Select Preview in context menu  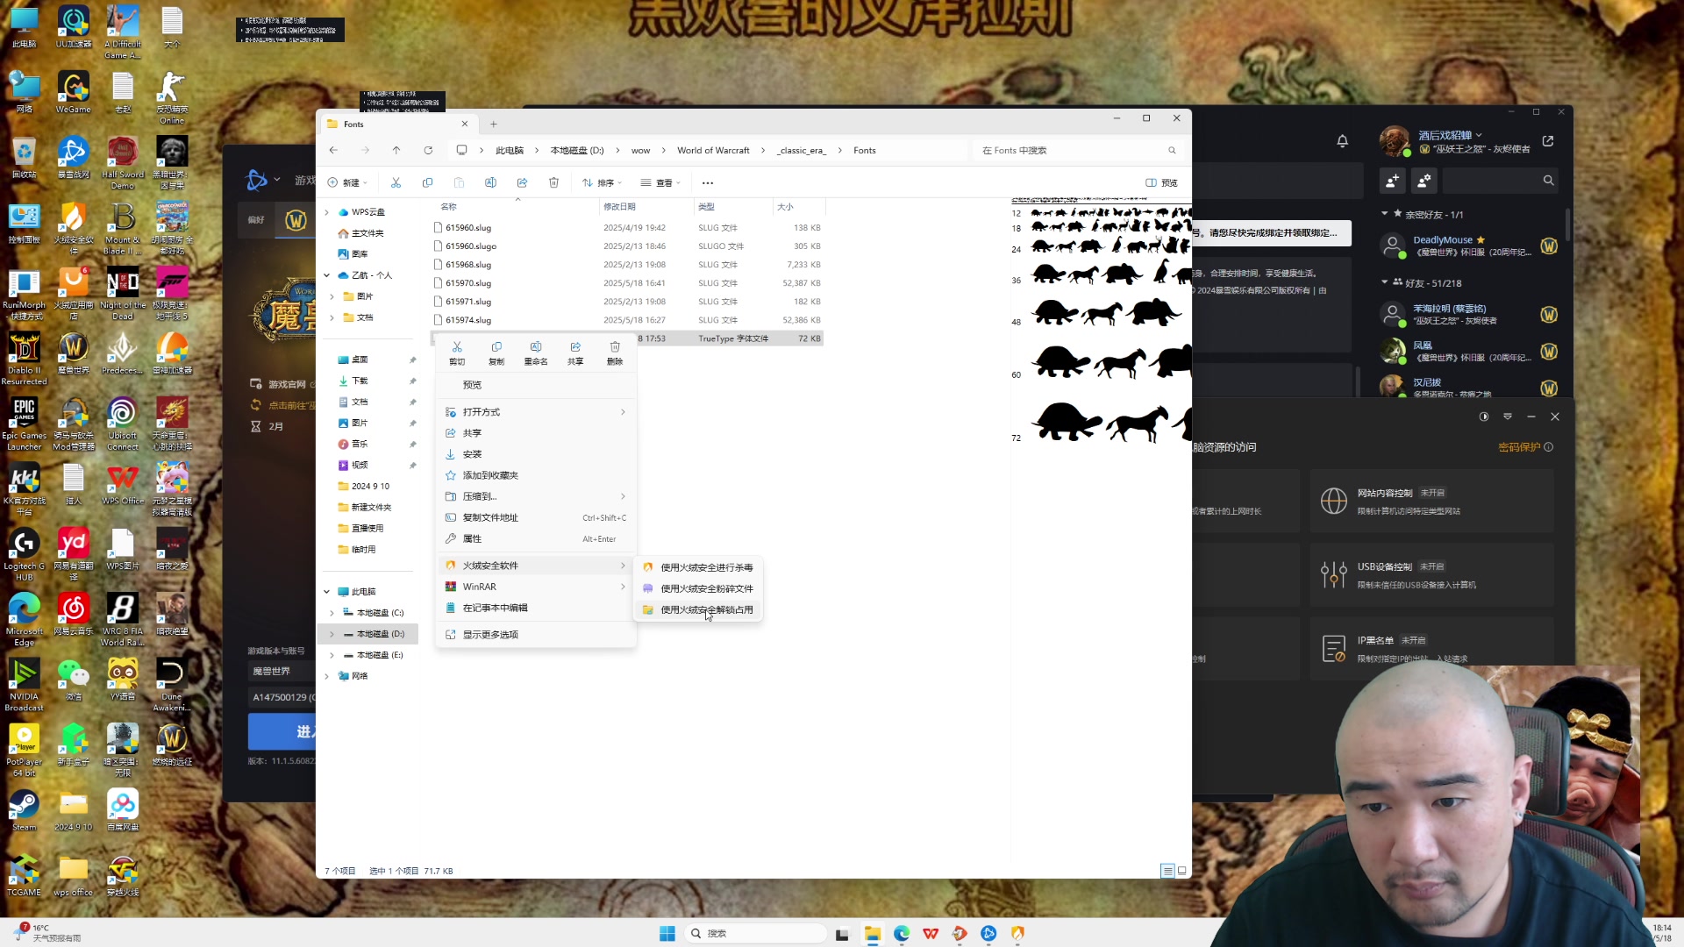pyautogui.click(x=536, y=385)
